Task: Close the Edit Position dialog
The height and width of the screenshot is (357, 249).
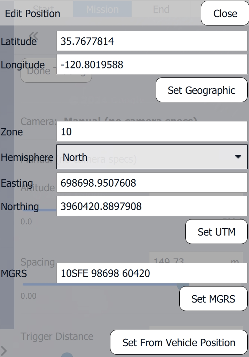Action: pos(225,13)
